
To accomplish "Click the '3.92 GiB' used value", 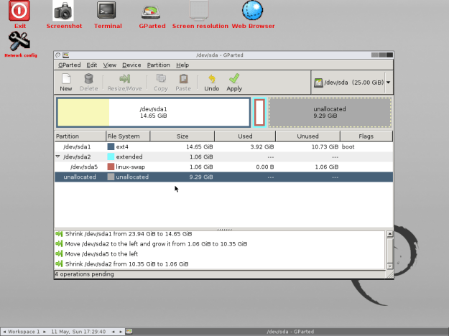I will click(x=262, y=146).
